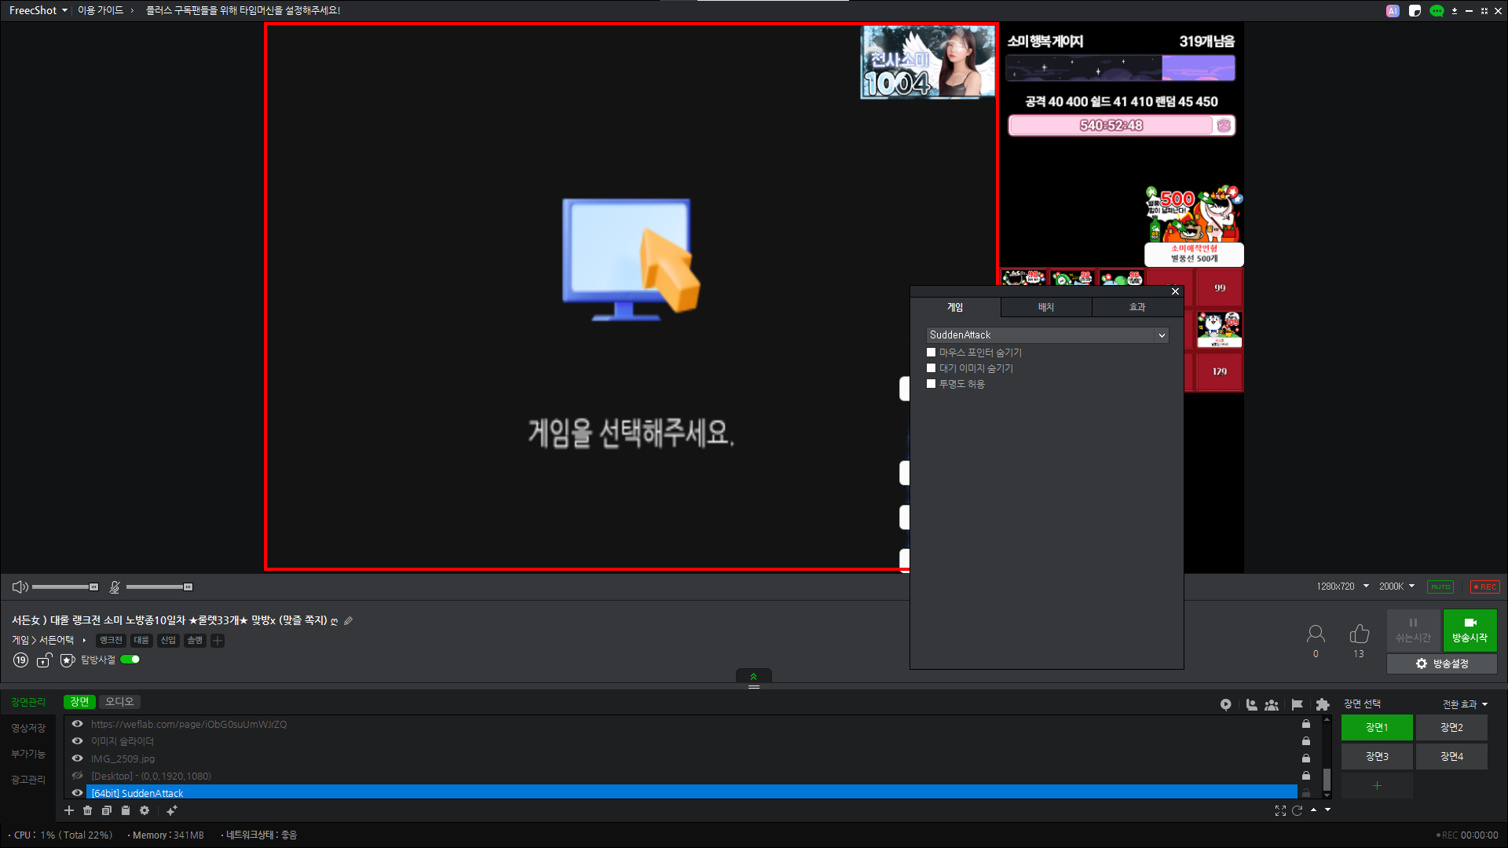
Task: Toggle the 탐방사절 switch
Action: (x=130, y=660)
